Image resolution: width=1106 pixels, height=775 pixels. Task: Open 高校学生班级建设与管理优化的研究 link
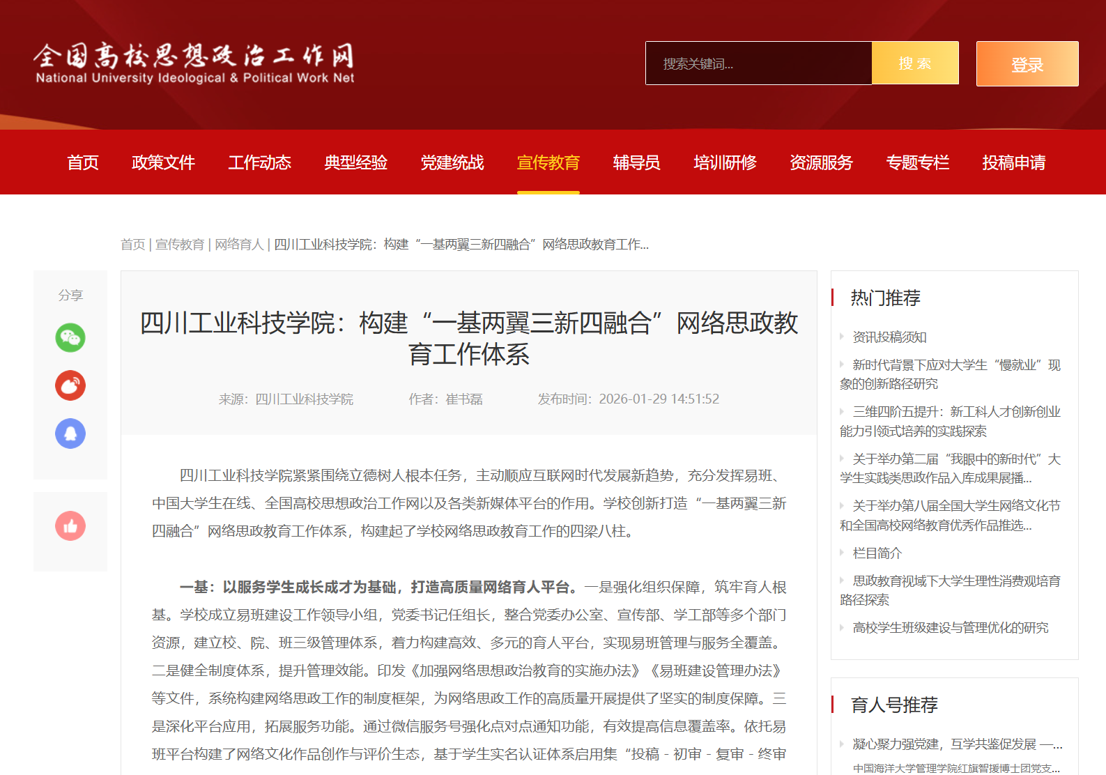pyautogui.click(x=950, y=628)
